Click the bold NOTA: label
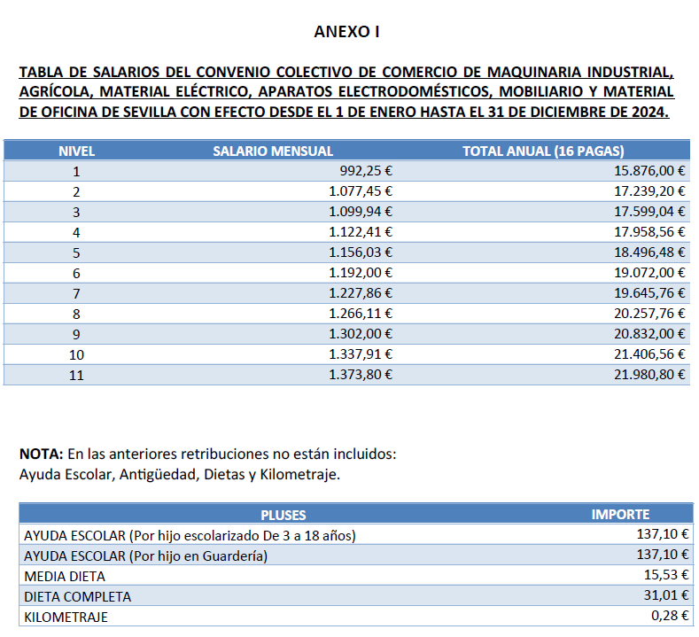699x637 pixels. click(41, 454)
